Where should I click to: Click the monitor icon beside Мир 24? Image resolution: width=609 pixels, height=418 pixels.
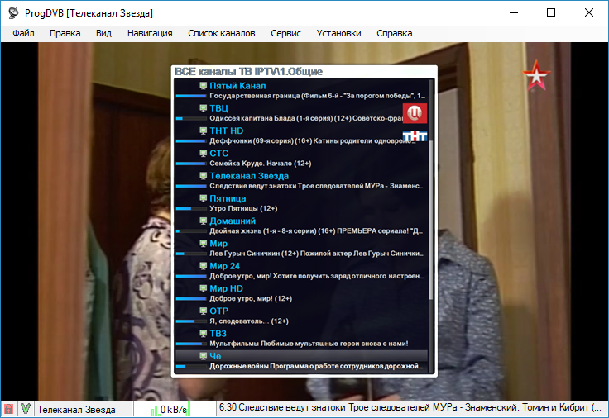pos(204,266)
